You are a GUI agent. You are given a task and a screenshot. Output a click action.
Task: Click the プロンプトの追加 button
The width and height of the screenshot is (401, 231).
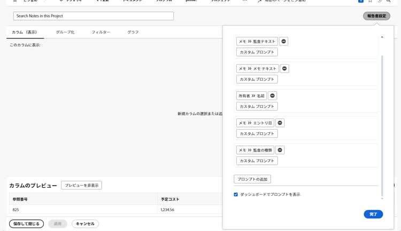point(252,179)
